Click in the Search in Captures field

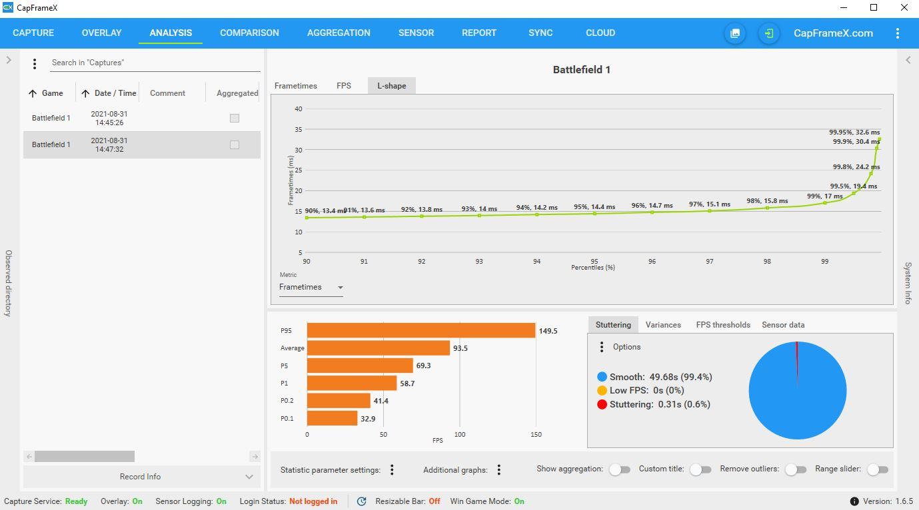(x=155, y=63)
